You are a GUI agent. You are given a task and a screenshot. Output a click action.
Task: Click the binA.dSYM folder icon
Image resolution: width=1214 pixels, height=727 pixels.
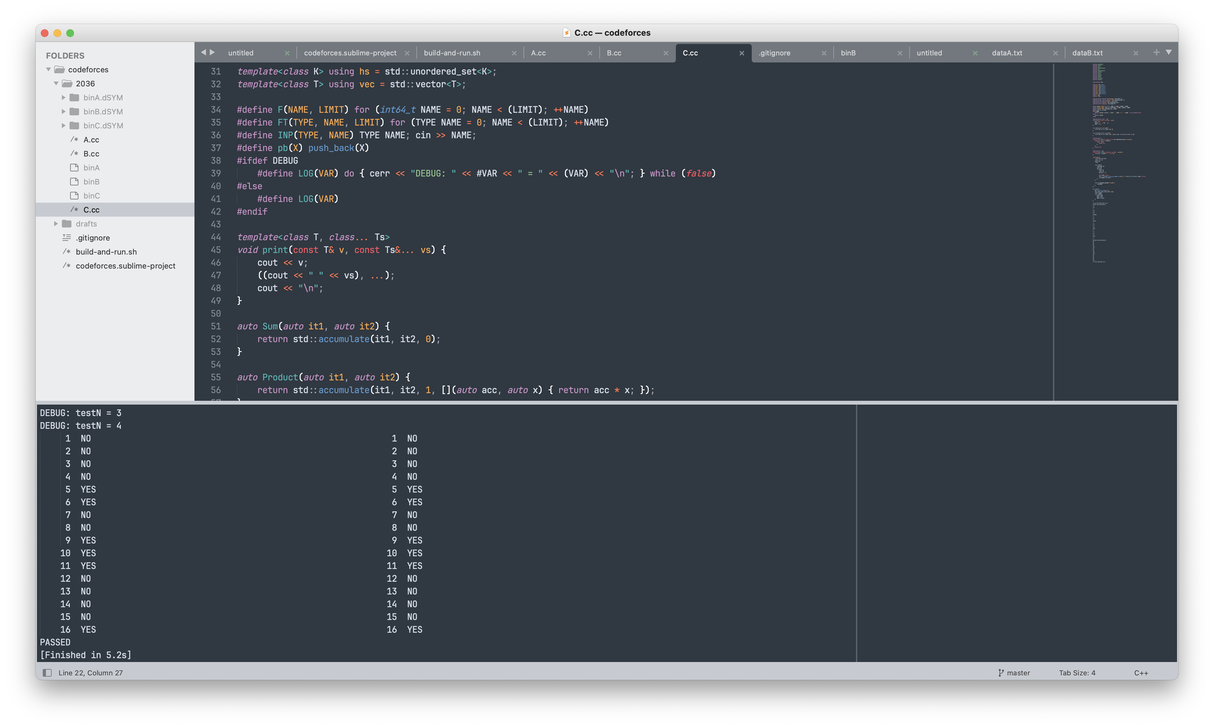pos(75,97)
